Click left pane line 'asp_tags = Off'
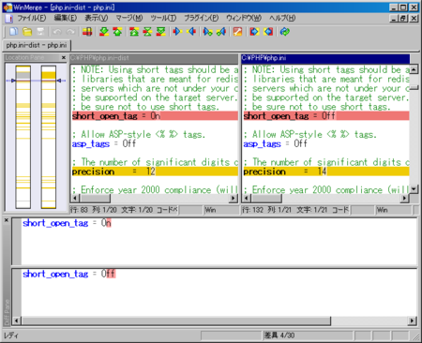This screenshot has width=422, height=343. pyautogui.click(x=104, y=144)
